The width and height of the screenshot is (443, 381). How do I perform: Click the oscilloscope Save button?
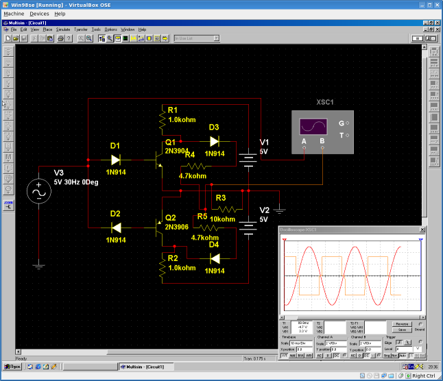pos(402,330)
